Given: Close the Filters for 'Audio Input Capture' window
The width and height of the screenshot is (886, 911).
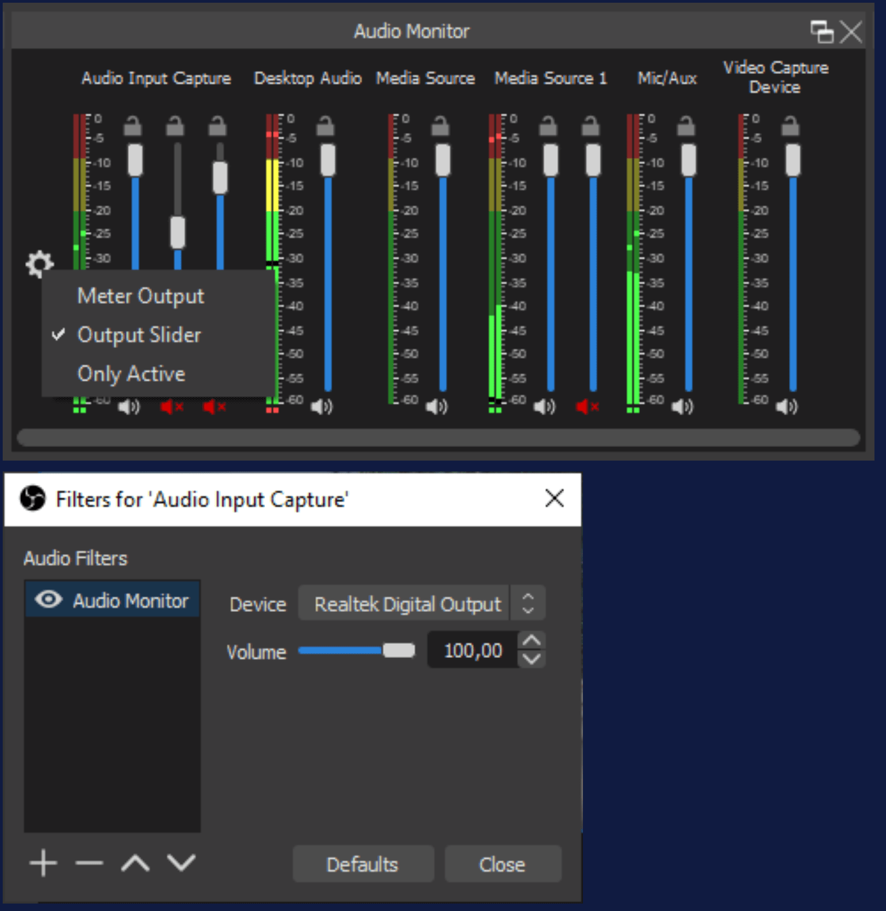Looking at the screenshot, I should coord(555,499).
